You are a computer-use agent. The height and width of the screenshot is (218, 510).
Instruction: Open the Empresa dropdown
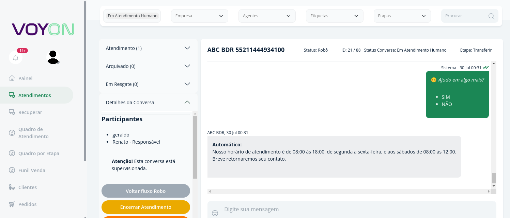pos(200,16)
